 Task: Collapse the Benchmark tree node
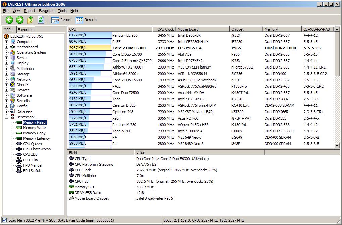tap(6, 117)
